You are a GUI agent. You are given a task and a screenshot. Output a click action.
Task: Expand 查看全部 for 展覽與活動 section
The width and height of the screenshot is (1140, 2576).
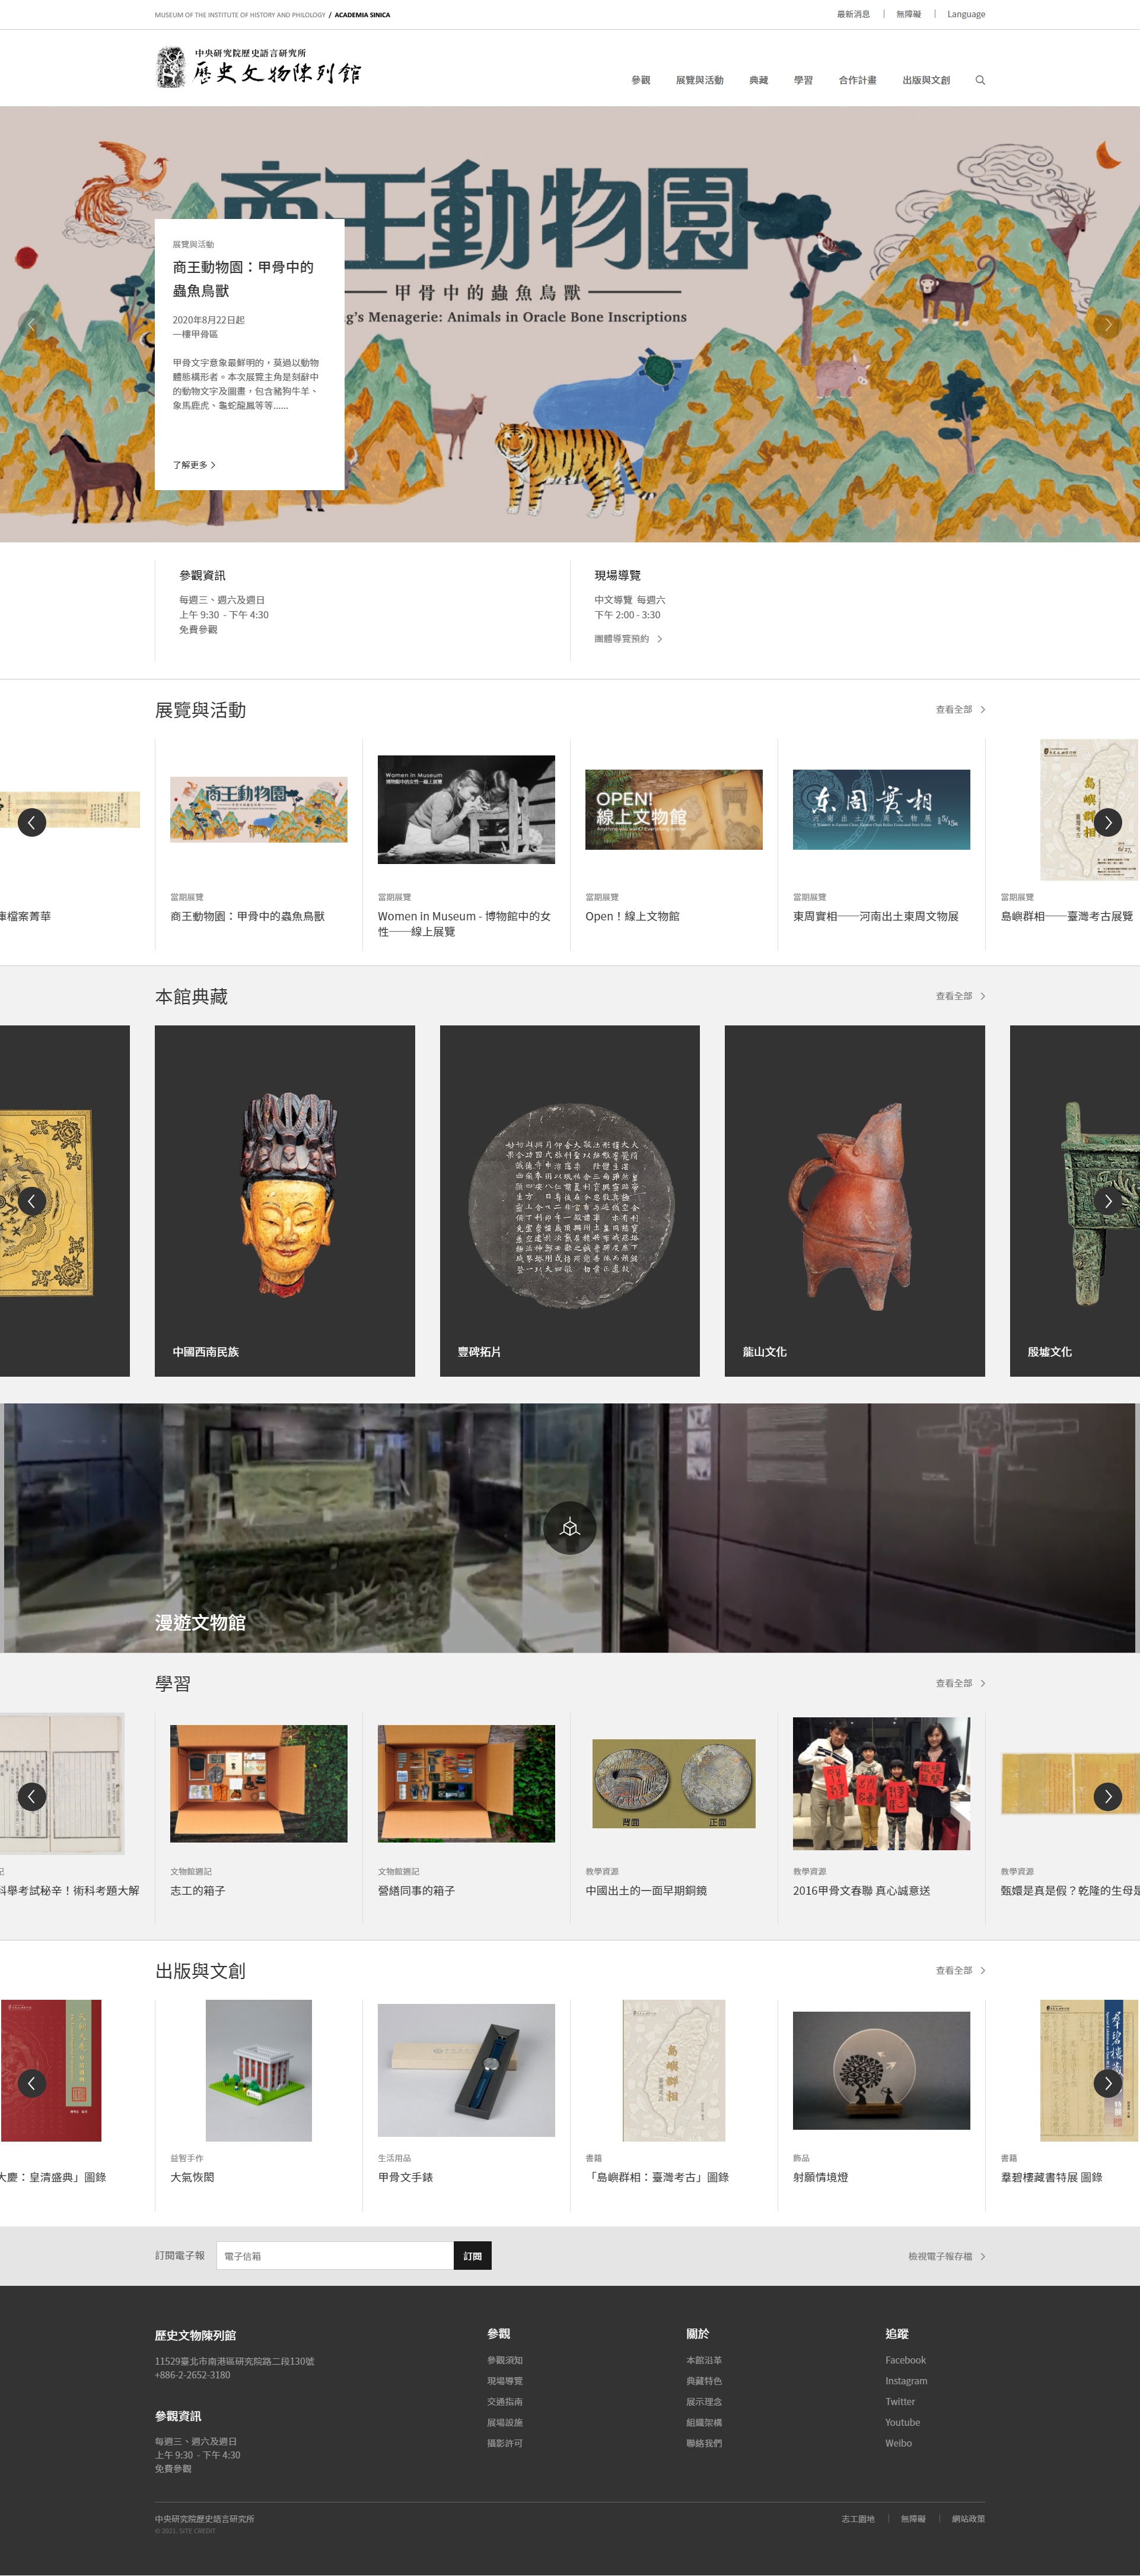960,709
